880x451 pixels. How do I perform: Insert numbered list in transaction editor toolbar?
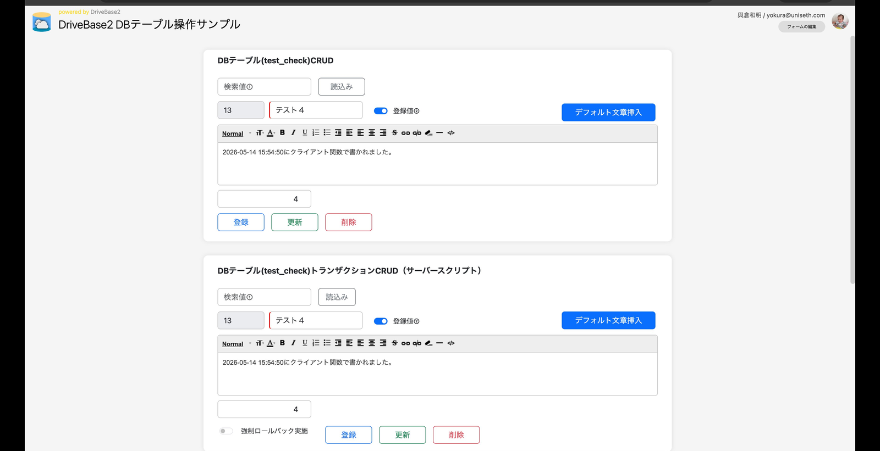point(316,343)
